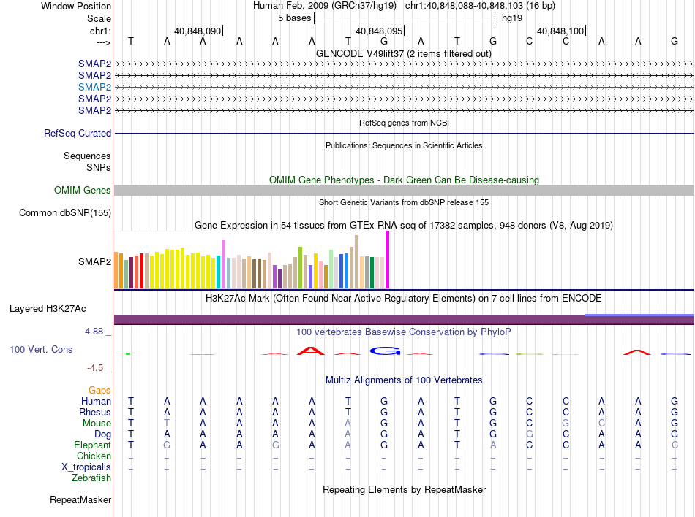Click the H3K27Ac Mark track title
The image size is (695, 517).
click(x=403, y=298)
